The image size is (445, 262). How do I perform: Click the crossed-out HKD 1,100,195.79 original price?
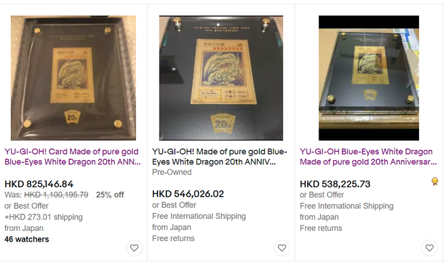pos(56,195)
